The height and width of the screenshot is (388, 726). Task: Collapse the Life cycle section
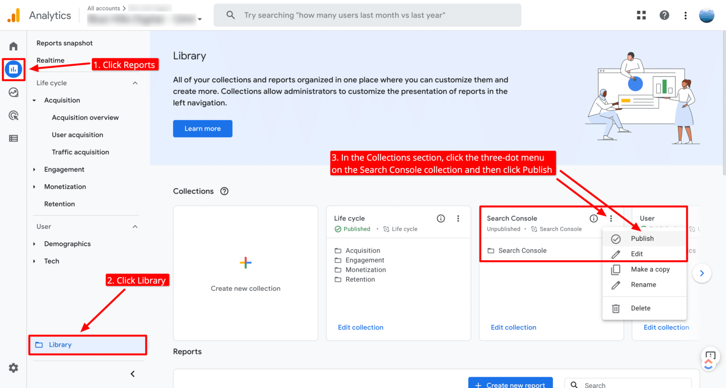pyautogui.click(x=135, y=83)
